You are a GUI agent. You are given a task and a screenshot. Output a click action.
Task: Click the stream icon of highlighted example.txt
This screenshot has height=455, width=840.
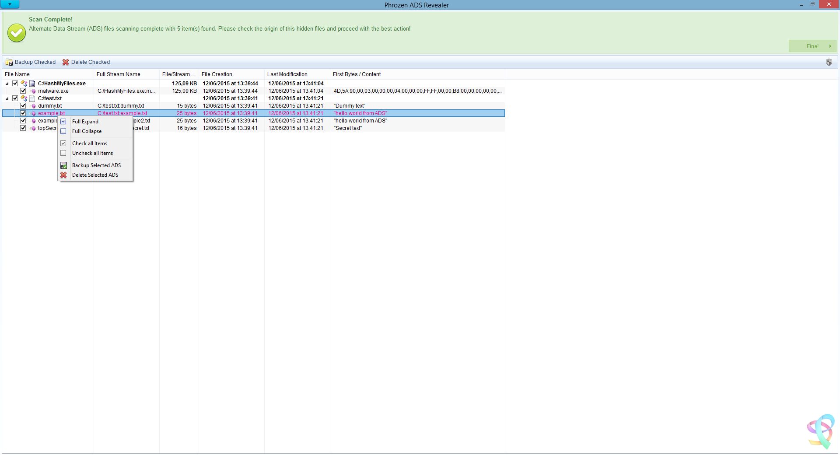33,113
